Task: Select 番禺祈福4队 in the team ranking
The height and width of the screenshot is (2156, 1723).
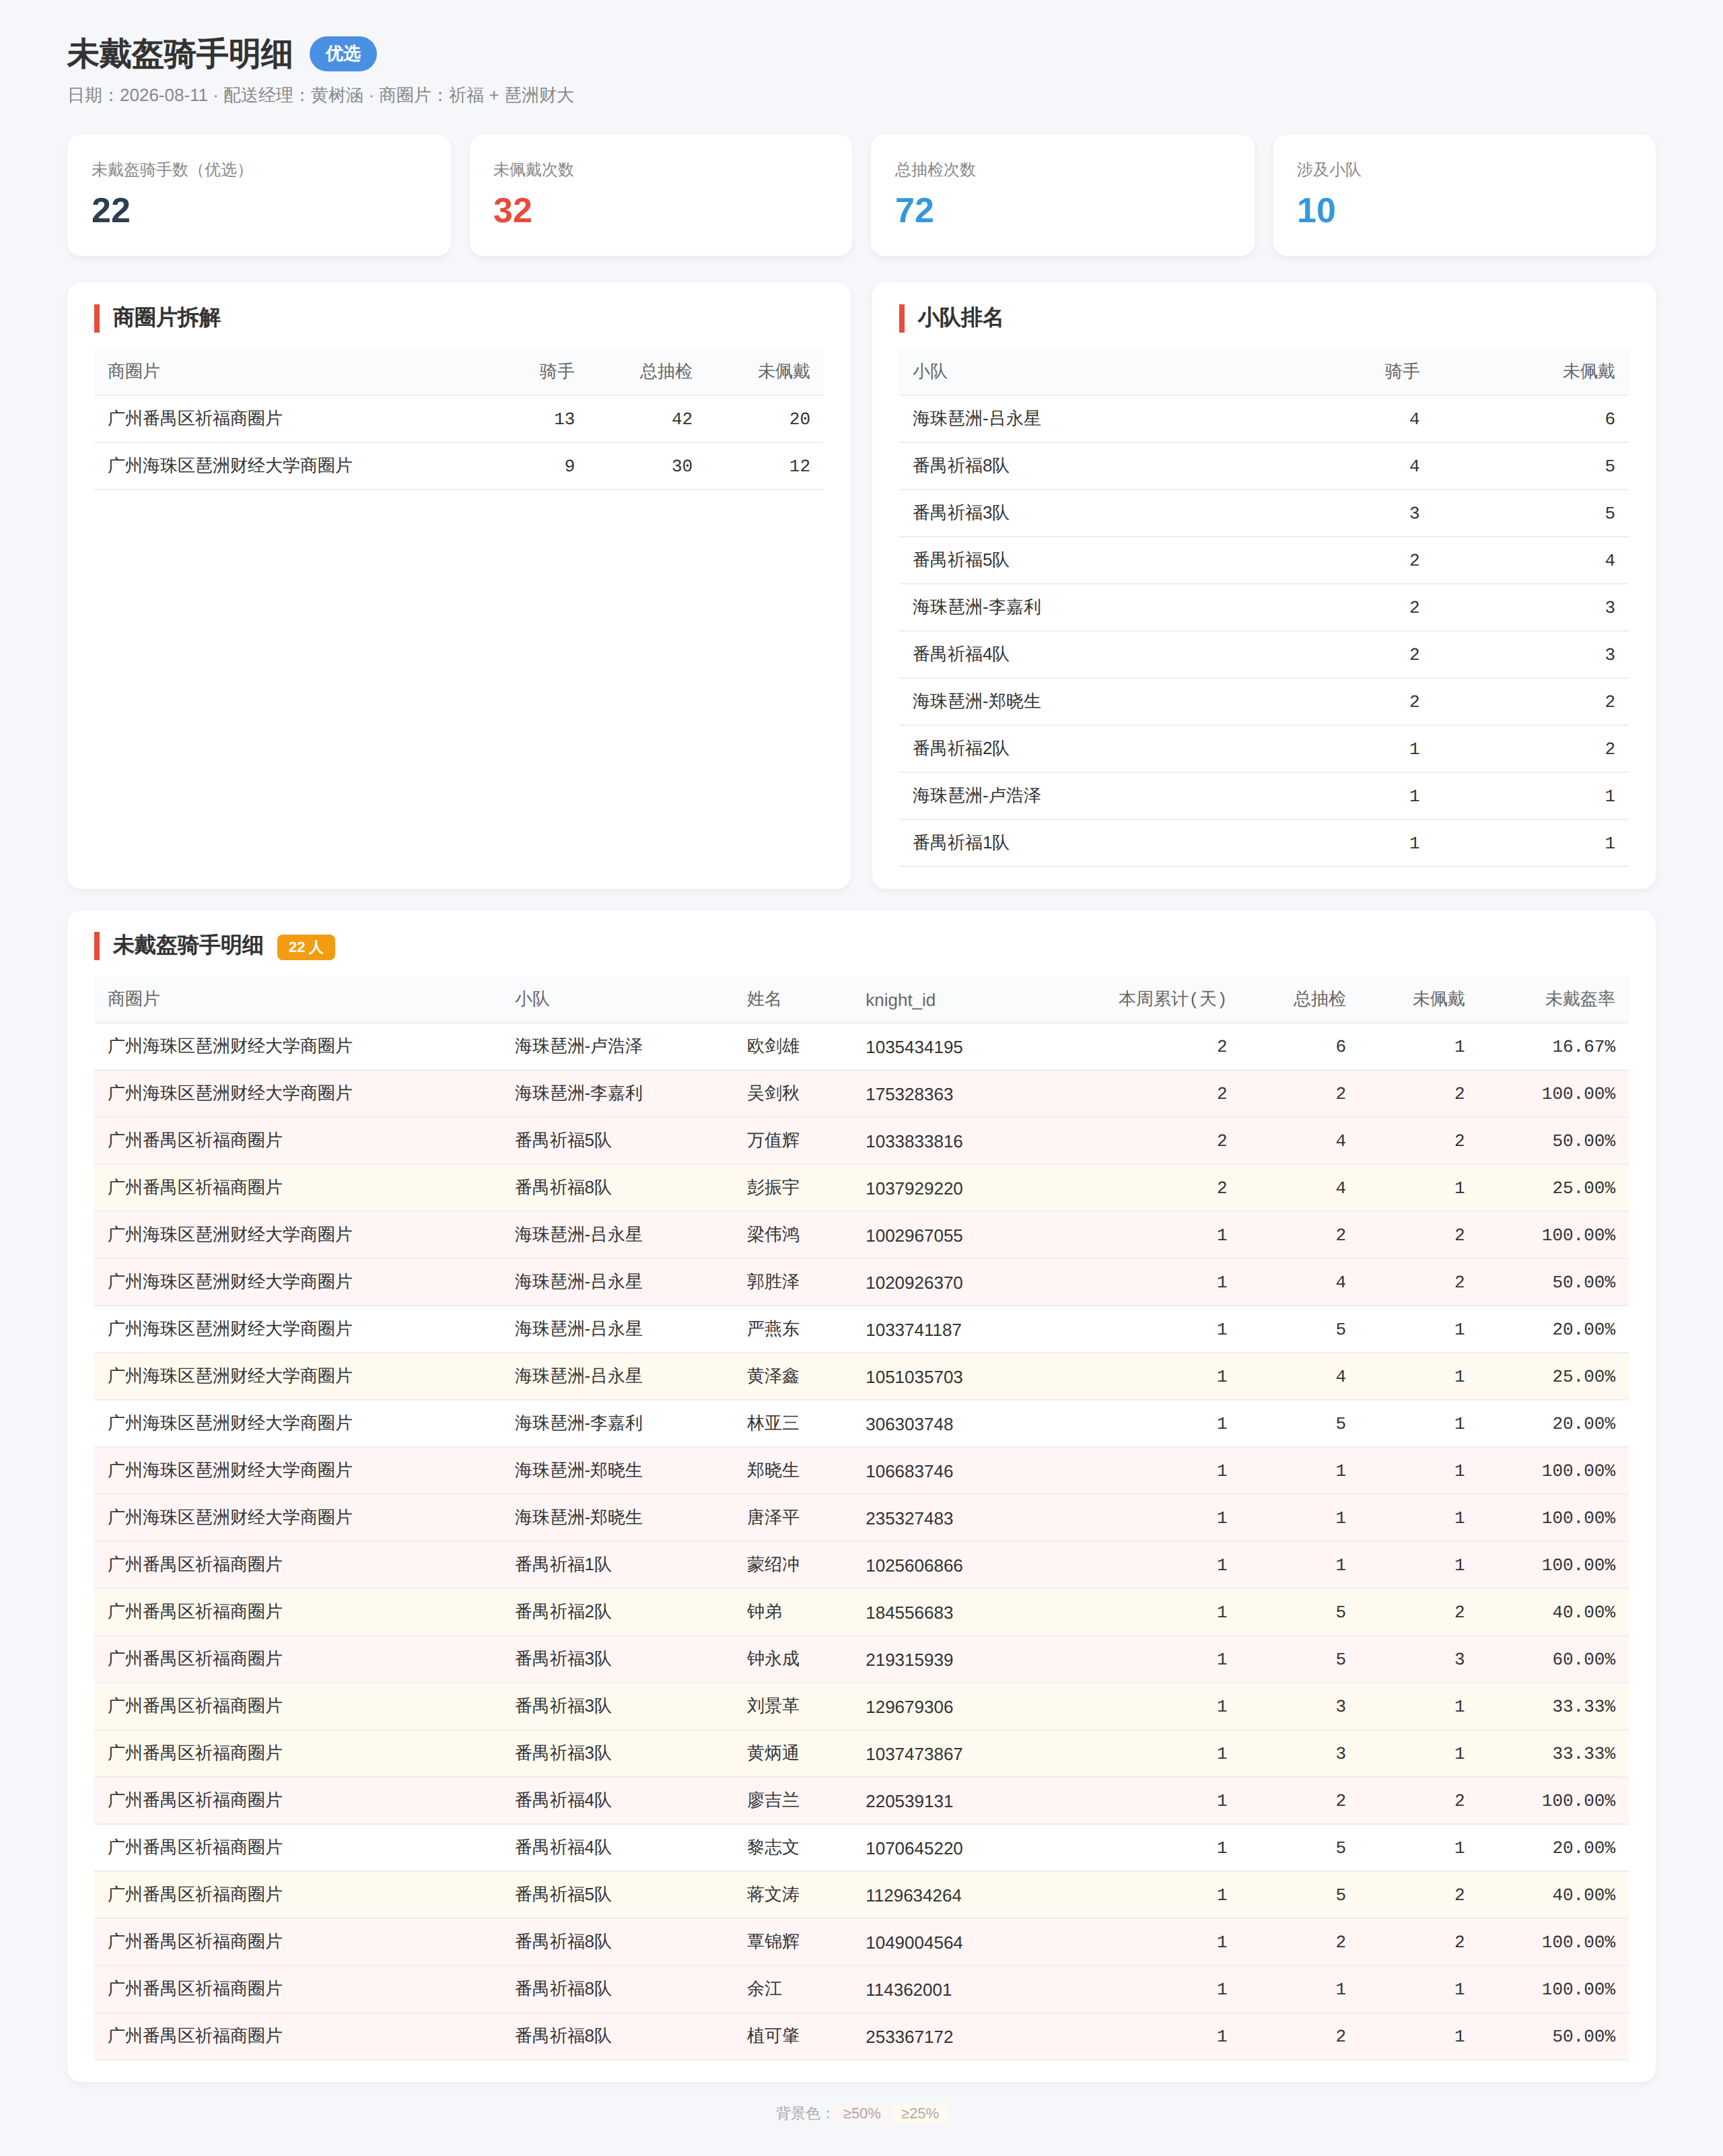Action: (960, 654)
